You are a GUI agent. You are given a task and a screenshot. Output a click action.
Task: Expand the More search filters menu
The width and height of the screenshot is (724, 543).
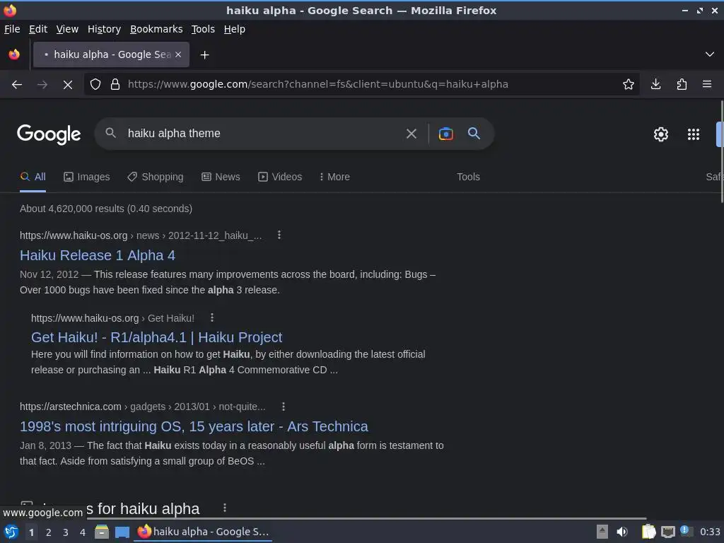334,177
